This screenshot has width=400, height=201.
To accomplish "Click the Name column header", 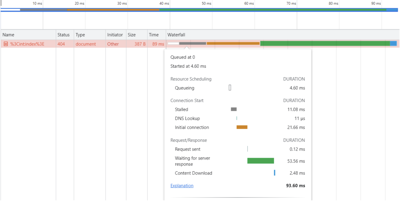I will [8, 35].
